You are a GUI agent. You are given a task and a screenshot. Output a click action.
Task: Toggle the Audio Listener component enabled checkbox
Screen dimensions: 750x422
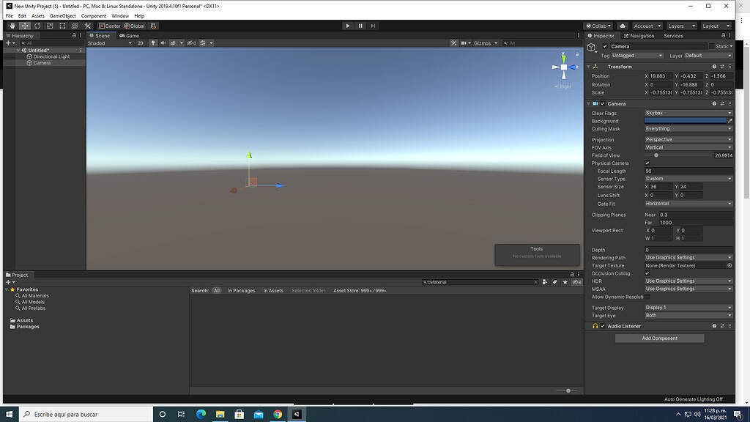click(x=602, y=326)
